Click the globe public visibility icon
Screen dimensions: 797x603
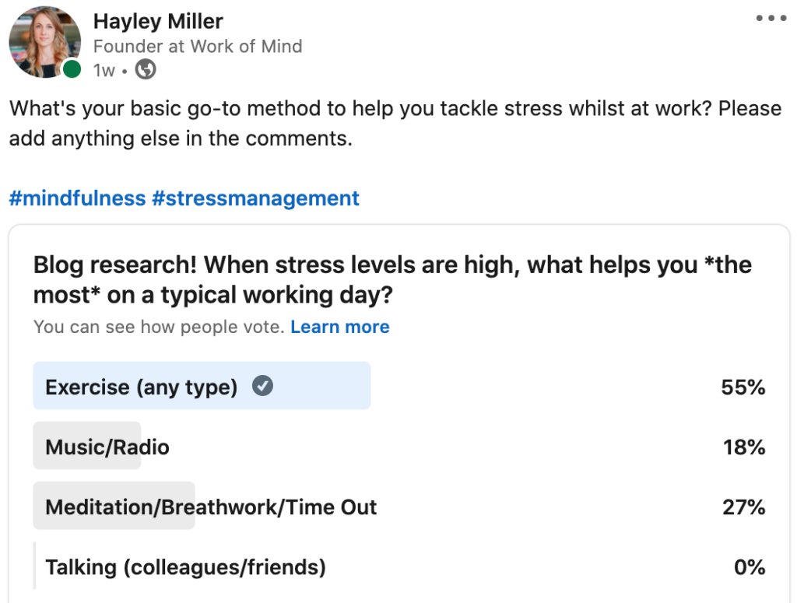click(x=146, y=70)
